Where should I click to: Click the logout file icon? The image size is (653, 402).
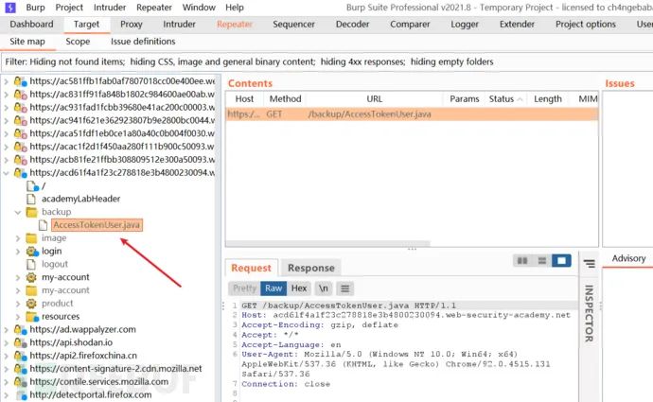click(31, 264)
